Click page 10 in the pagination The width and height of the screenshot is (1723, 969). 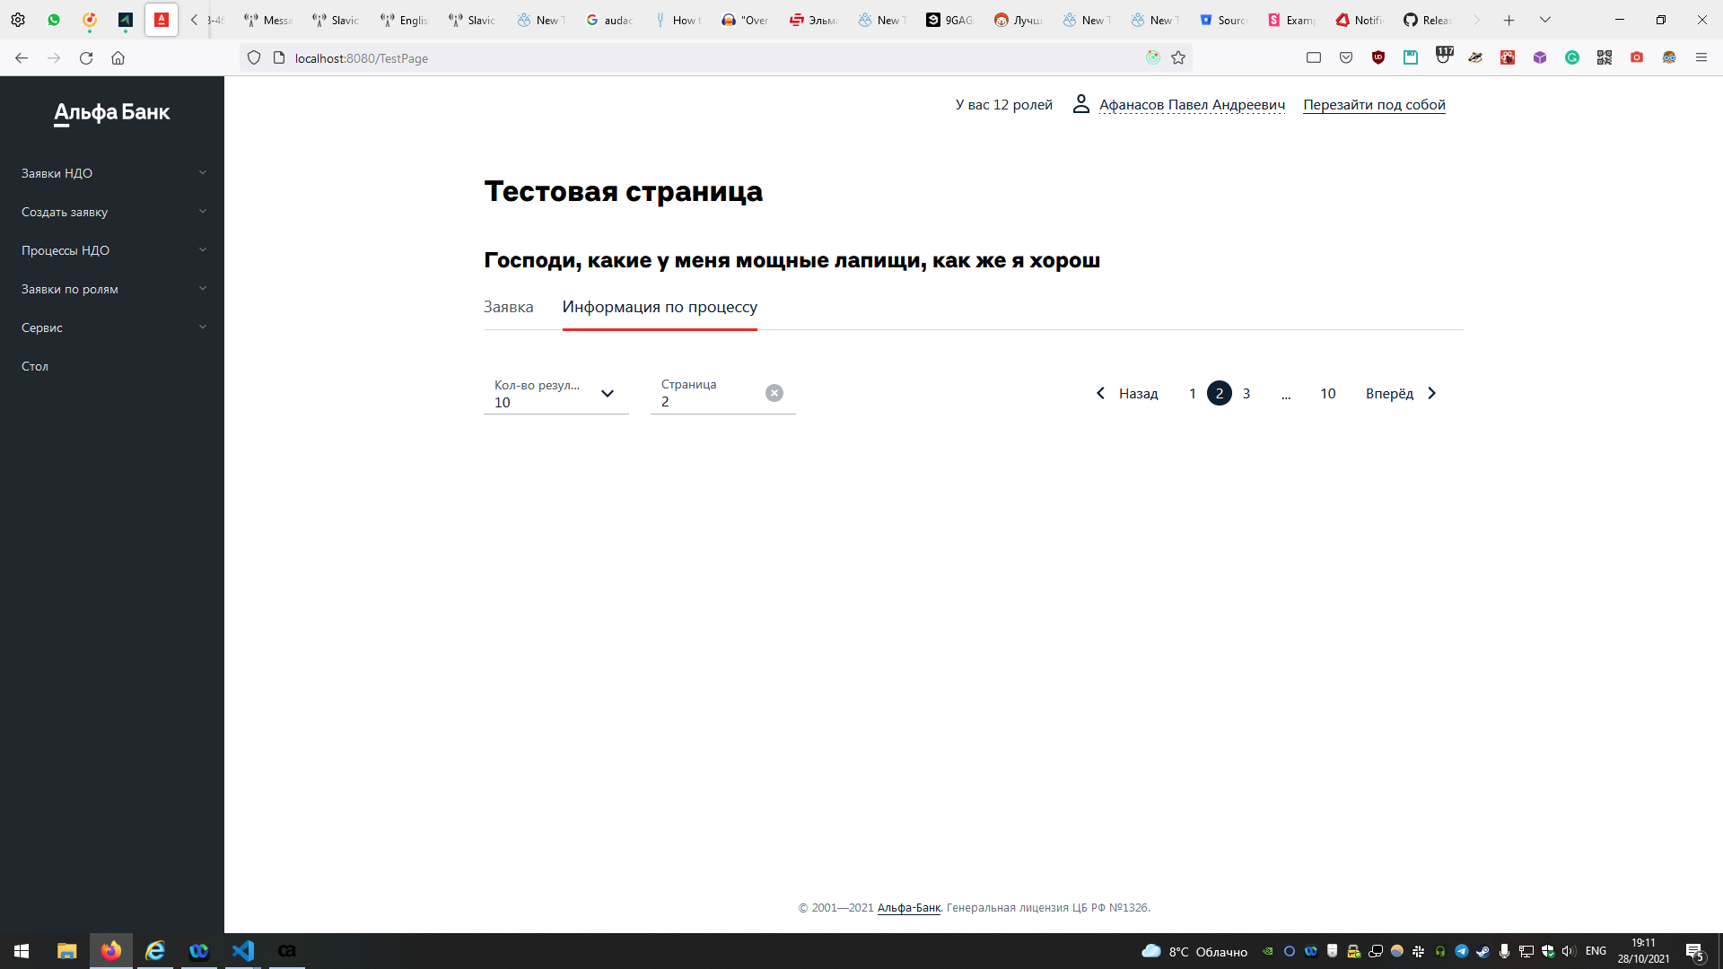tap(1327, 393)
